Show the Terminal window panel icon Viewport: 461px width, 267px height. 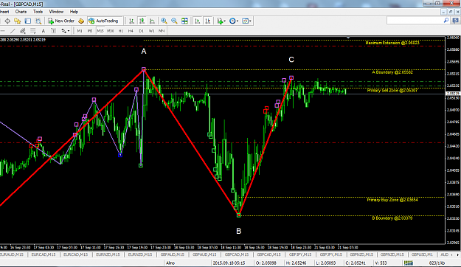pyautogui.click(x=27, y=21)
